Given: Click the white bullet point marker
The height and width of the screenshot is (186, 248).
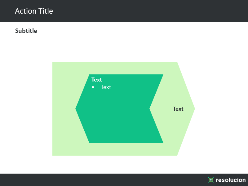Looking at the screenshot, I should (93, 87).
